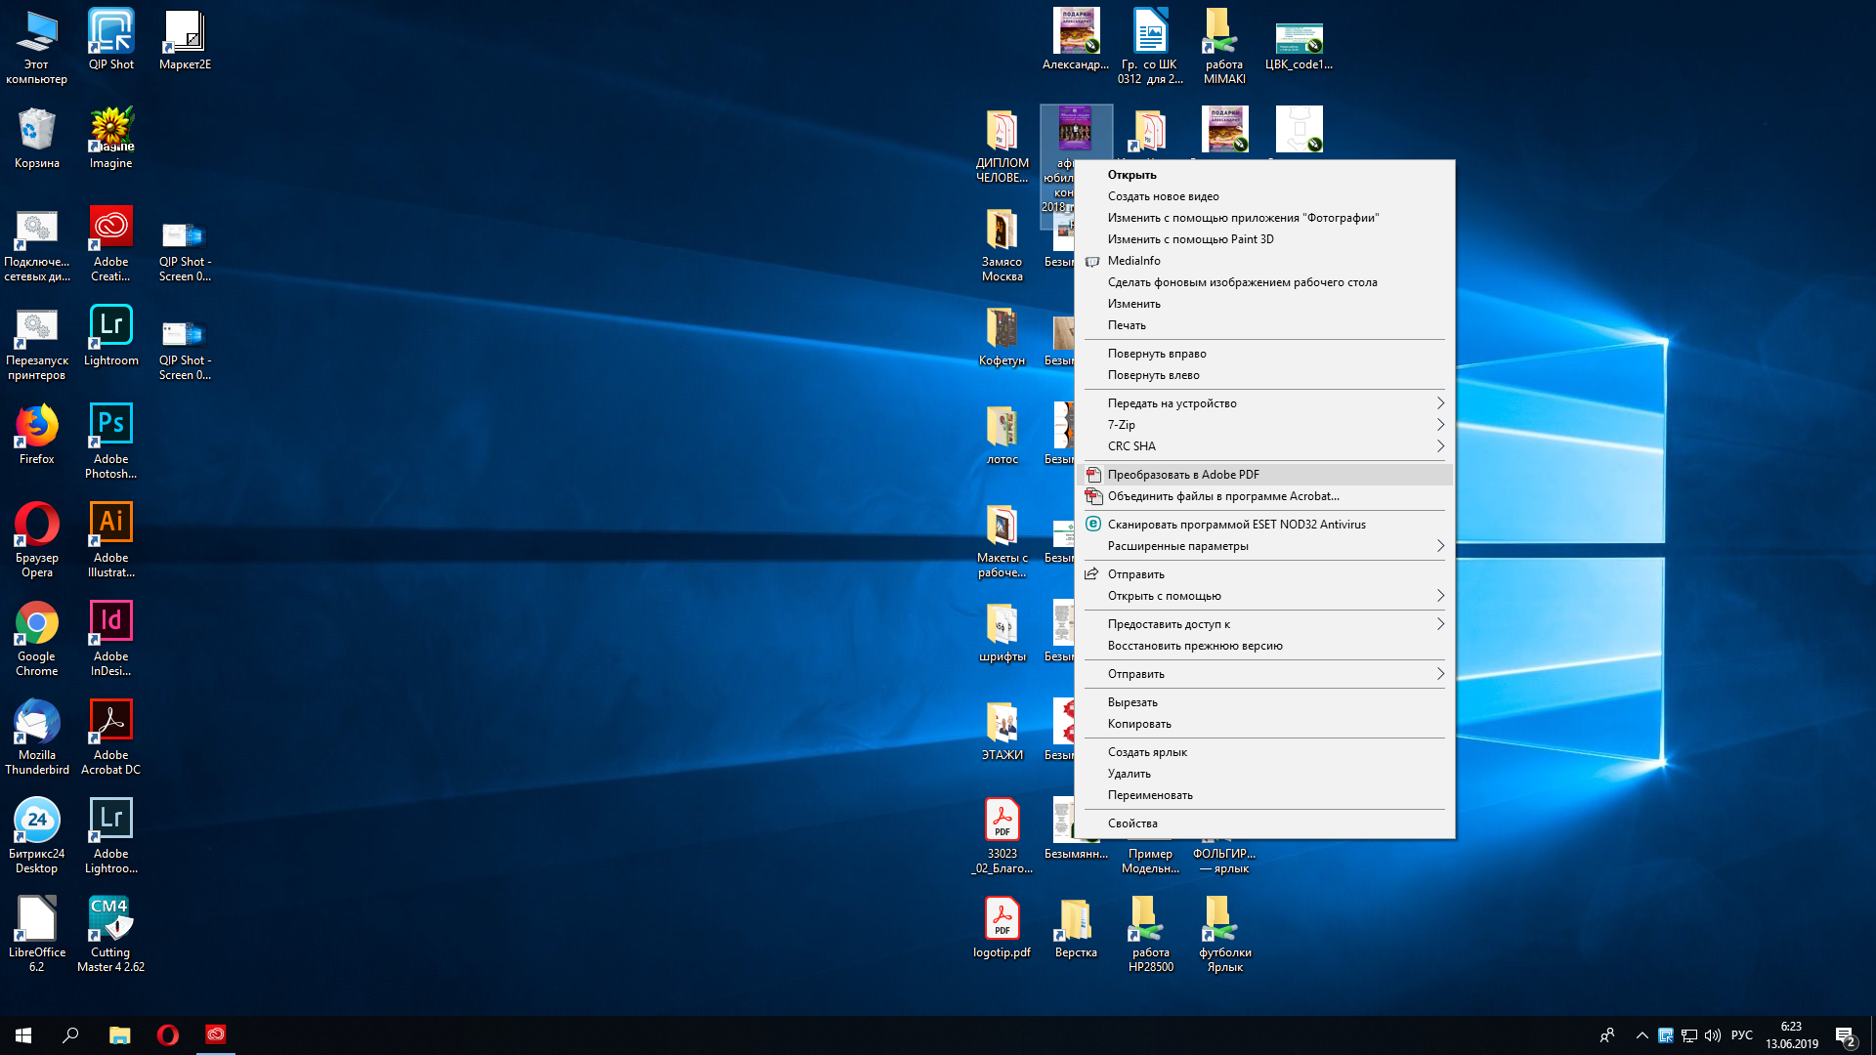Select the Корзина recycle bin icon
This screenshot has width=1876, height=1055.
(36, 139)
